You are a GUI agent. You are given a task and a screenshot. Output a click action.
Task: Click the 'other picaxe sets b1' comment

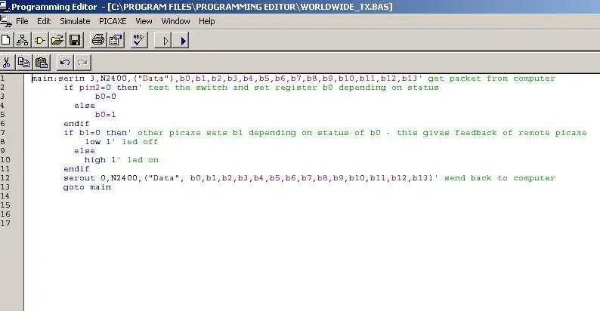(x=190, y=133)
